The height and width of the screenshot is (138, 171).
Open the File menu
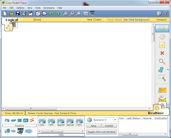coord(5,8)
